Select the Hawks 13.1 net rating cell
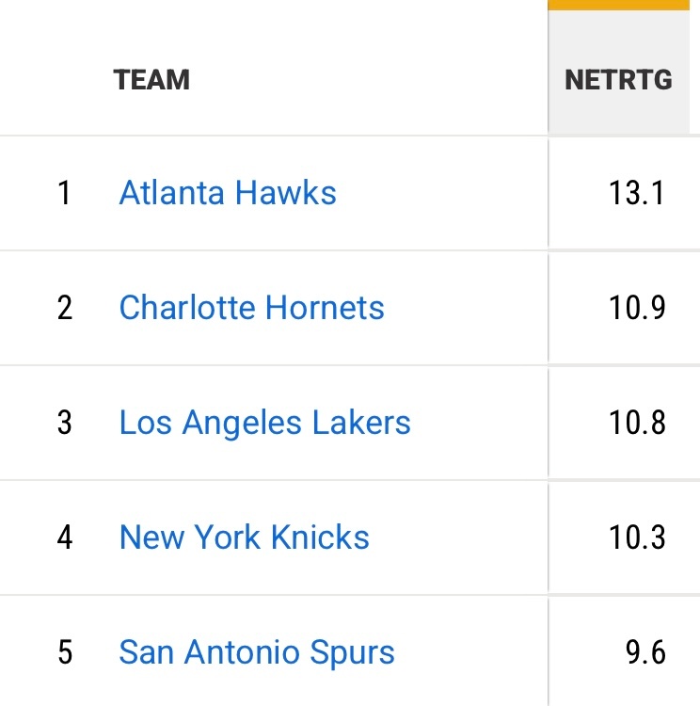This screenshot has width=700, height=706. coord(636,193)
